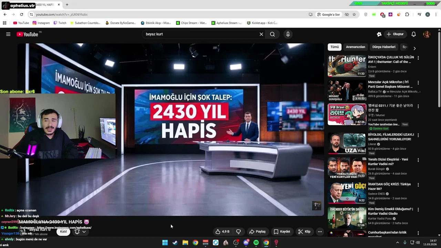This screenshot has height=248, width=441.
Task: Open Chrome profile 'A' button
Action: [x=428, y=14]
